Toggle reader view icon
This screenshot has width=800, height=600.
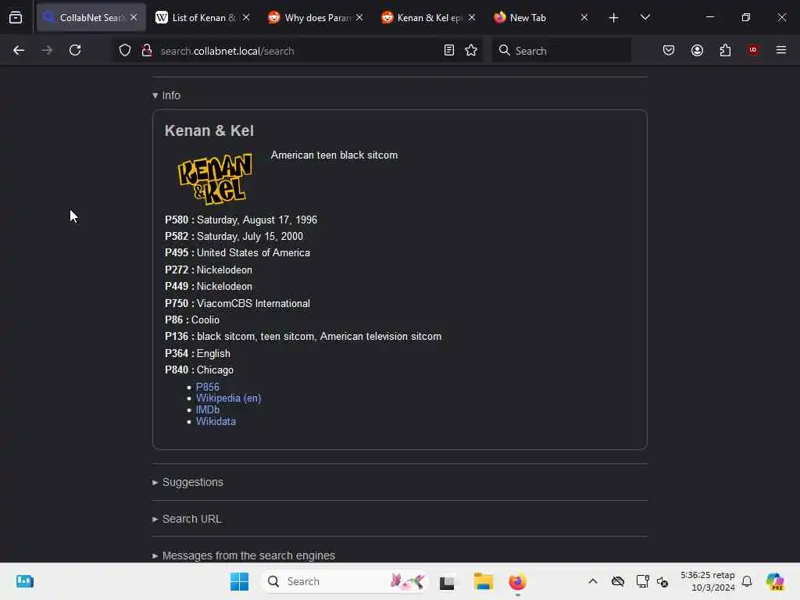[x=449, y=50]
